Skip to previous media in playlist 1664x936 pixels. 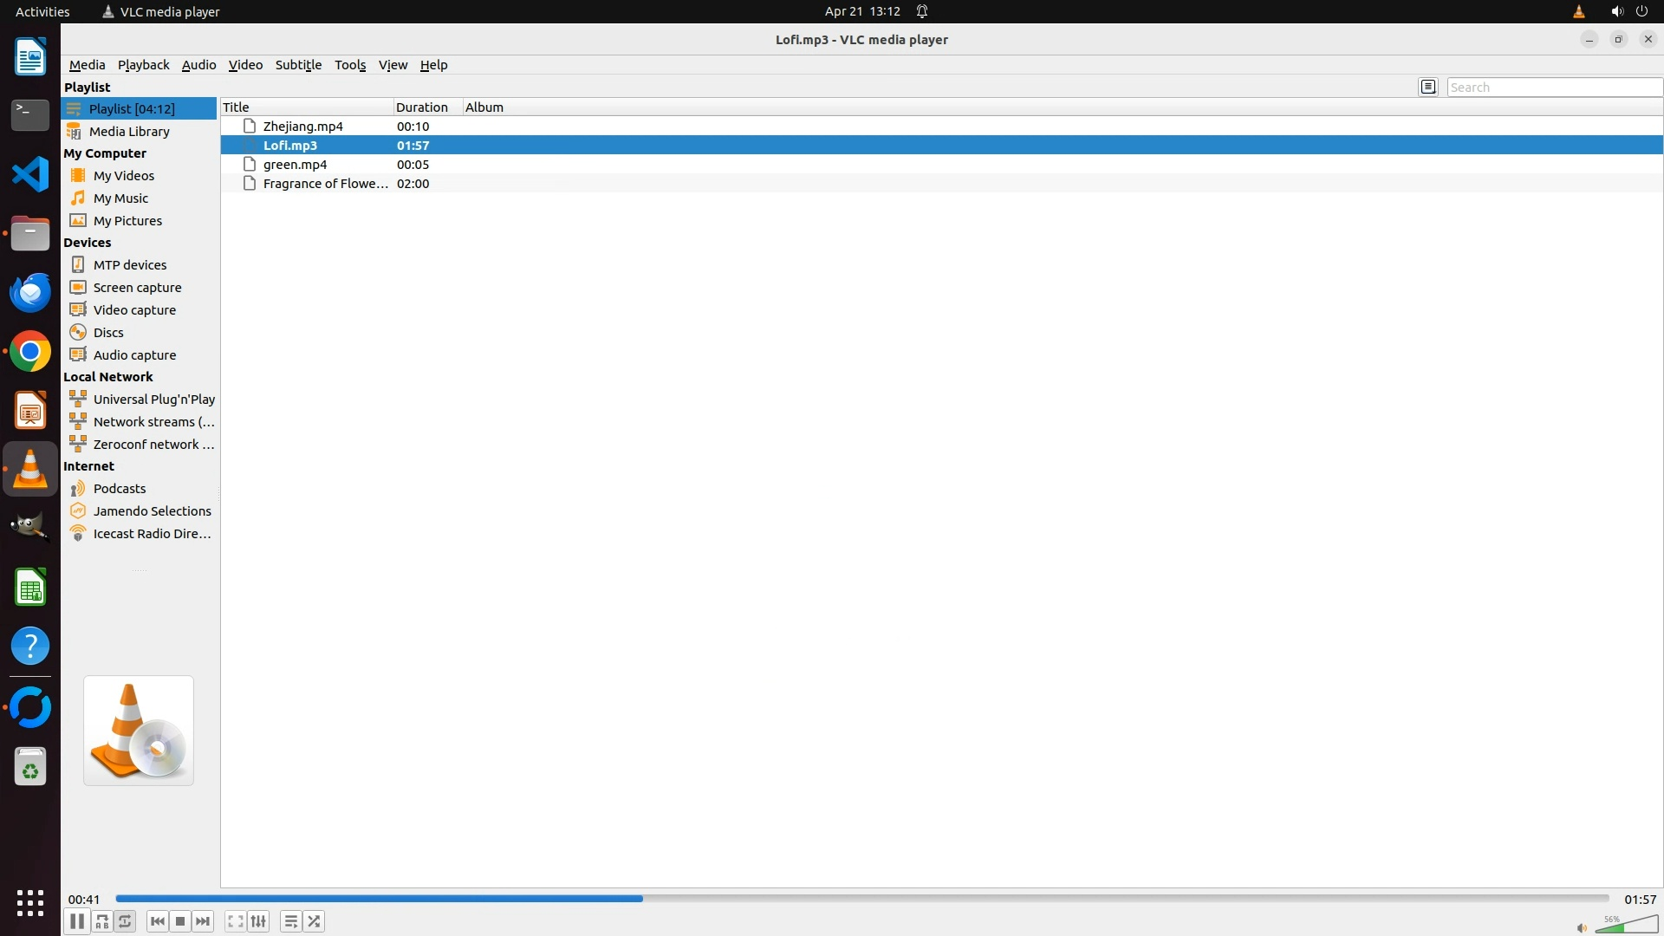click(157, 921)
